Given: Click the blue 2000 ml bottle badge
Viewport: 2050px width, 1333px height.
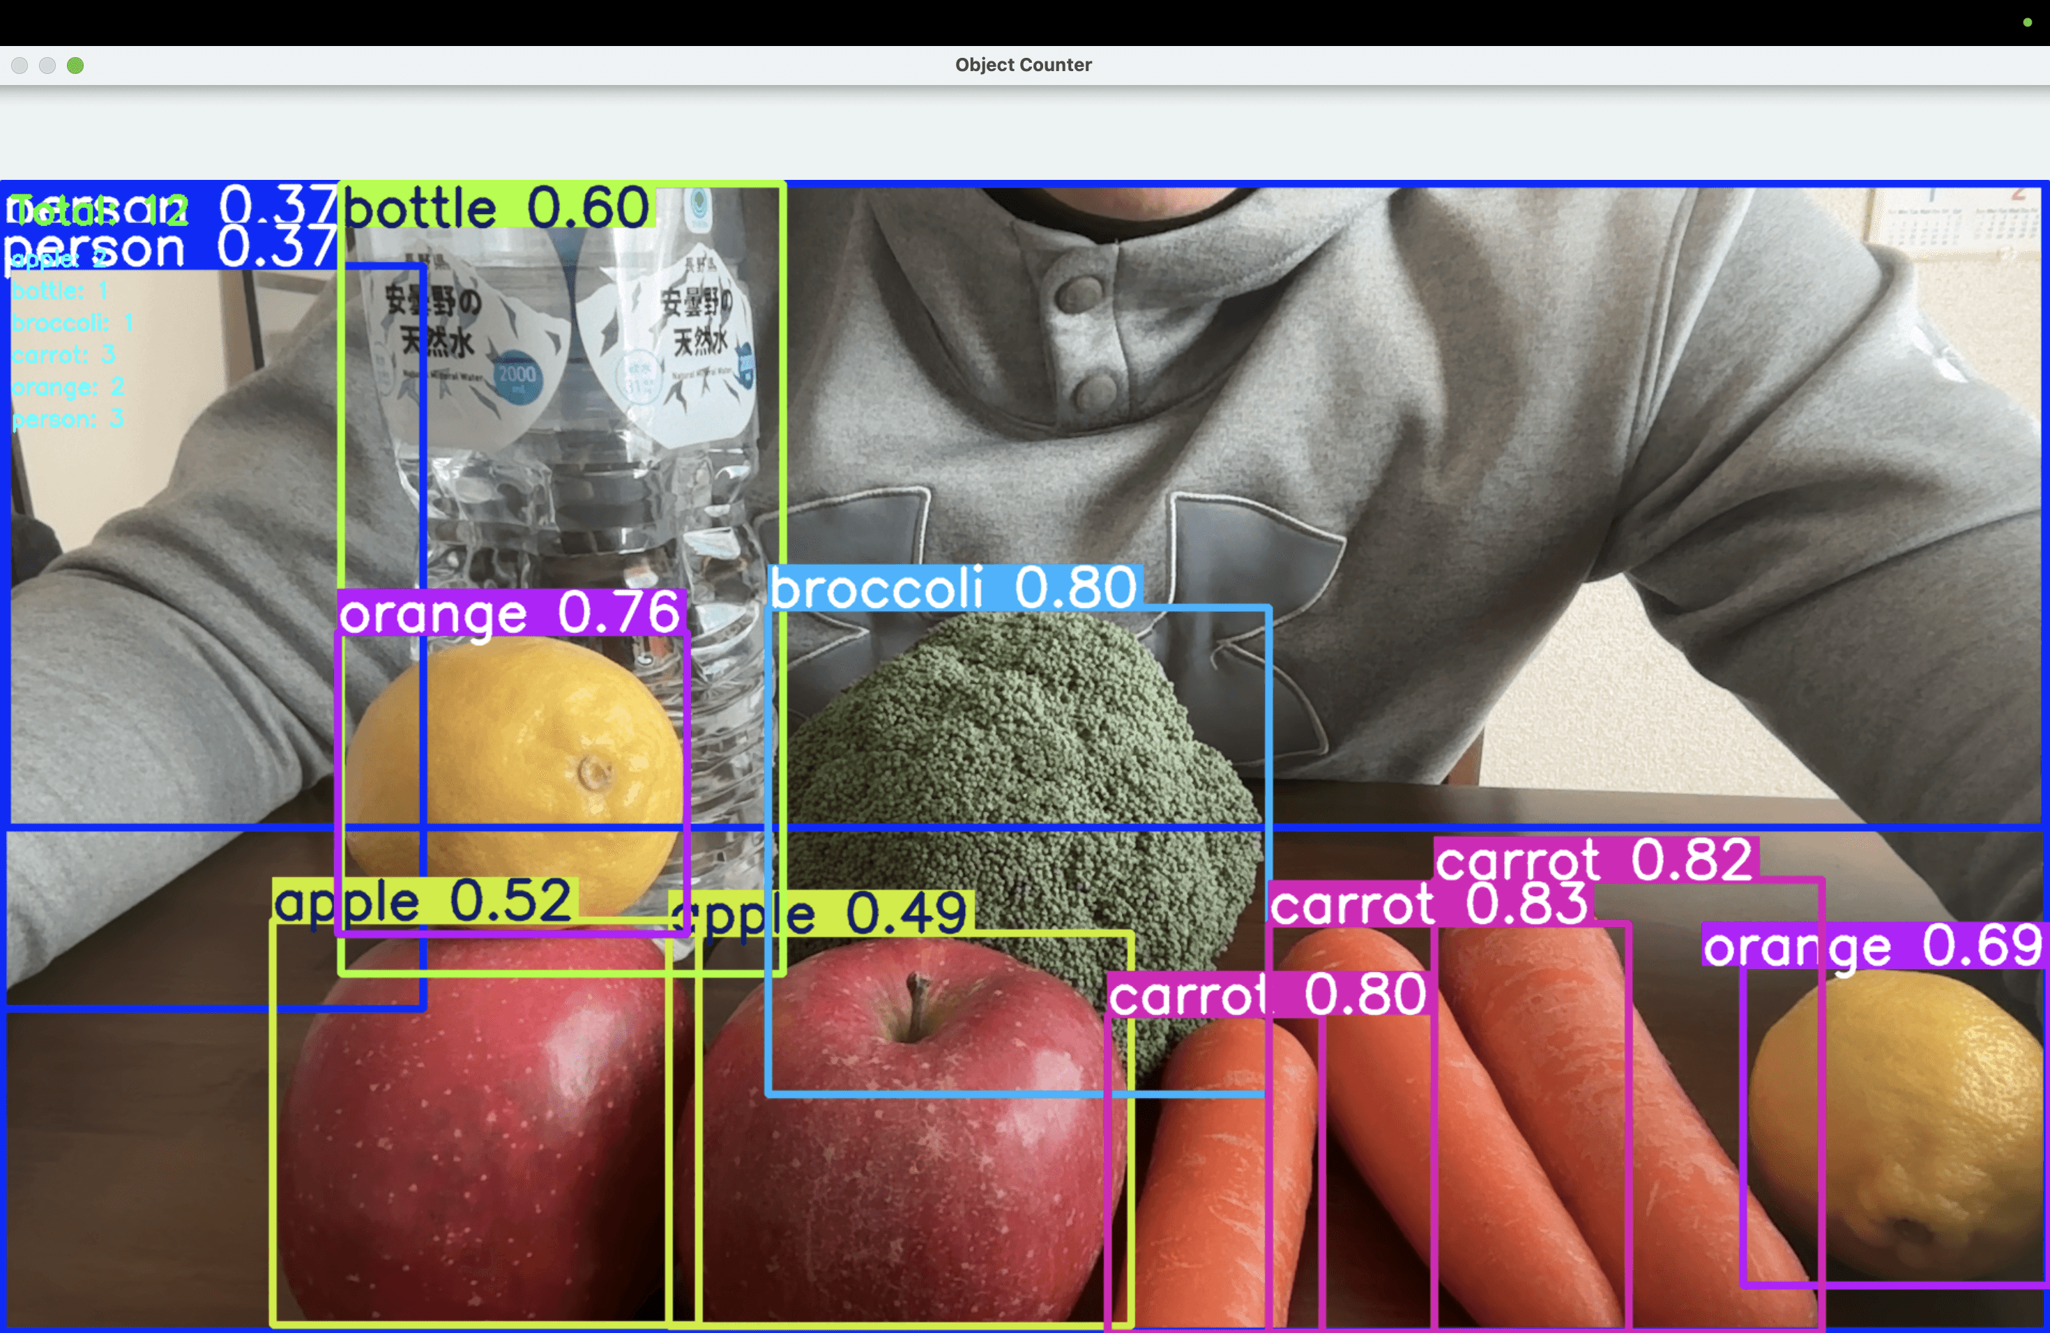Looking at the screenshot, I should (517, 376).
